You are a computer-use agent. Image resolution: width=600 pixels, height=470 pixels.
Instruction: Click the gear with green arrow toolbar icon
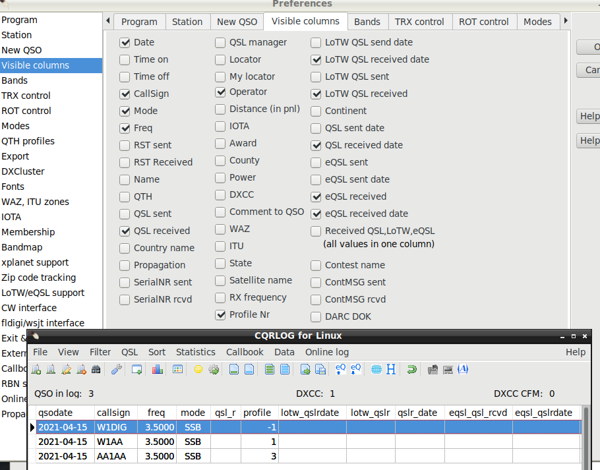coord(214,369)
